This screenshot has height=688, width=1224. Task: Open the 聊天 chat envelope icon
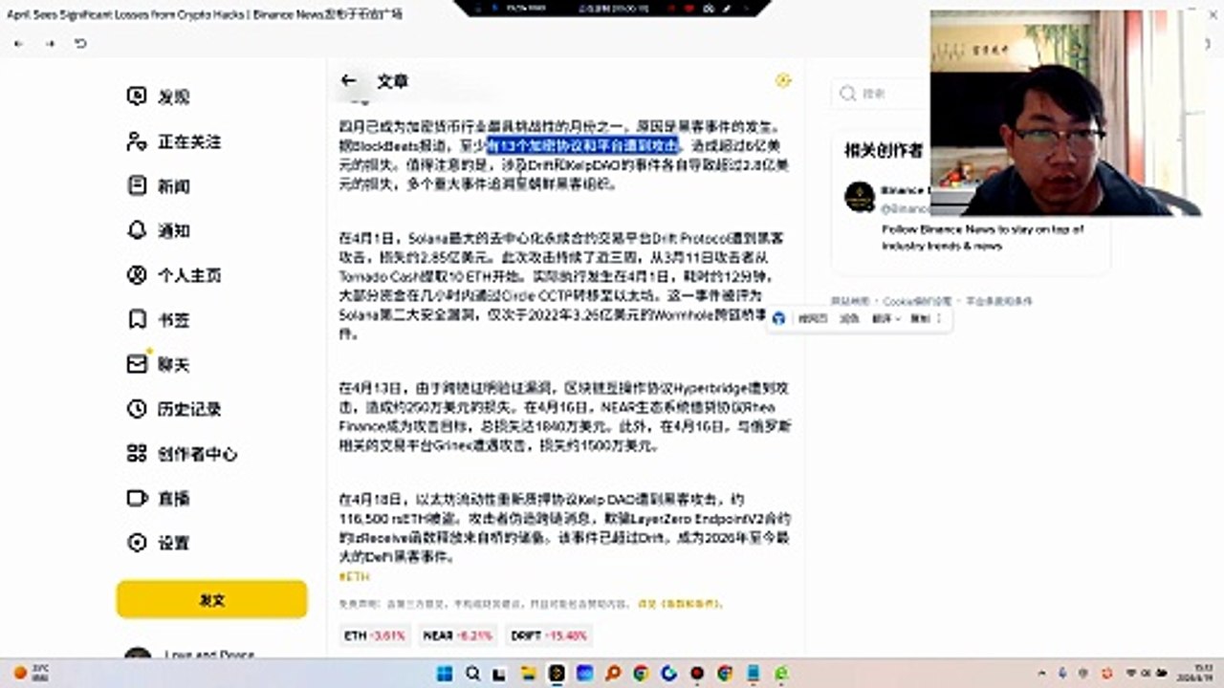coord(137,364)
